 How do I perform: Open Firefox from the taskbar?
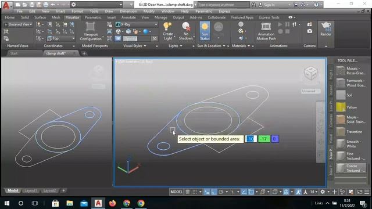(112, 203)
